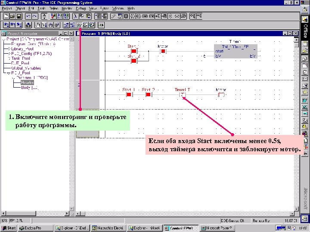Switch to Matsushita Electric taskbar window
The width and height of the screenshot is (310, 232).
108,228
